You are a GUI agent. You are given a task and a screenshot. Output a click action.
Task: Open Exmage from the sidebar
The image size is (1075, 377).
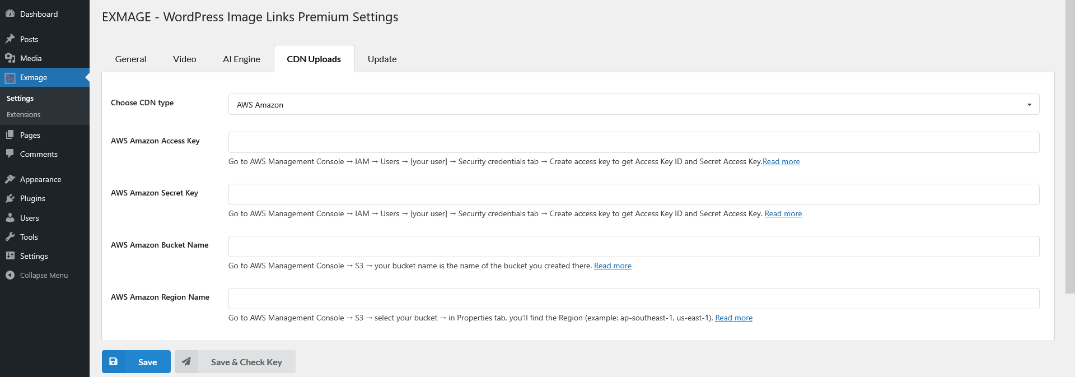coord(45,77)
